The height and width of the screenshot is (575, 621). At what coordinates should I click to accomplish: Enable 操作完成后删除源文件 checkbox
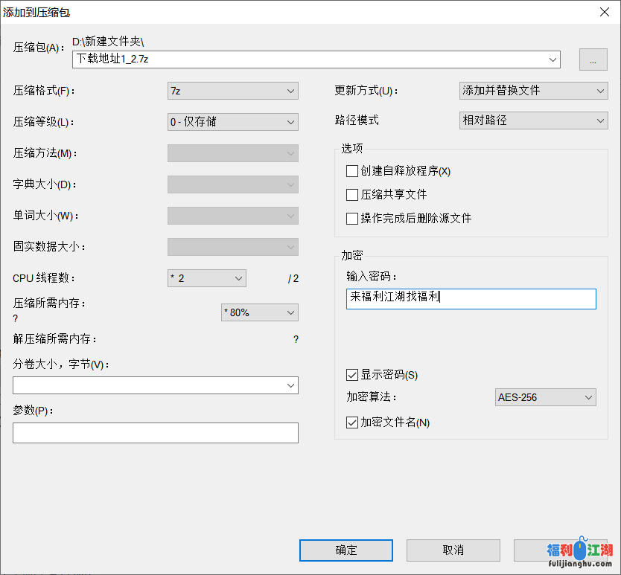(351, 217)
